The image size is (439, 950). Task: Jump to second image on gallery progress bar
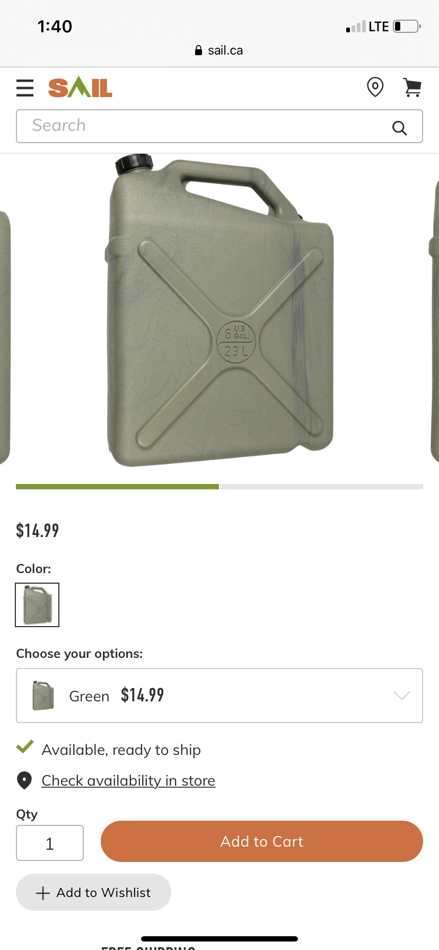point(322,487)
